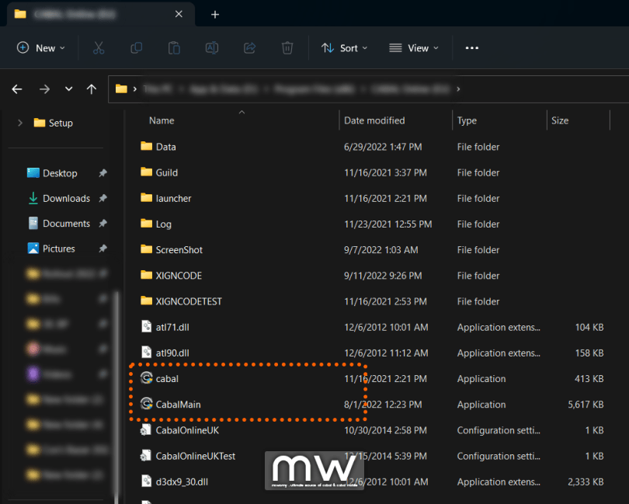Sort files by the Name column header
This screenshot has height=504, width=629.
(x=161, y=120)
